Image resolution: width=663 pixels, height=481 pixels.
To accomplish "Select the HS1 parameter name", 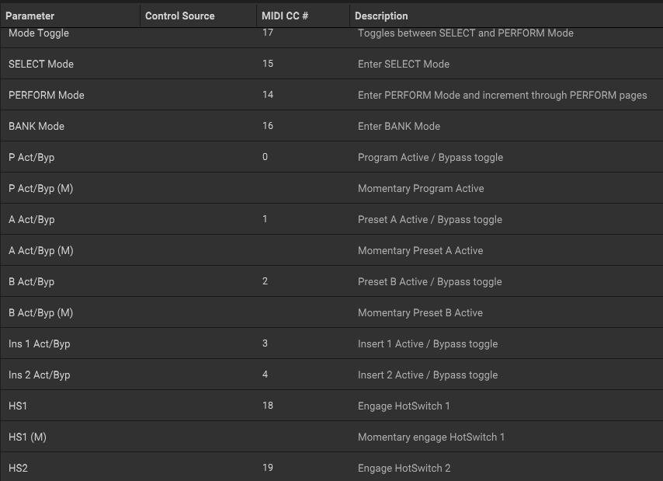I will (18, 406).
